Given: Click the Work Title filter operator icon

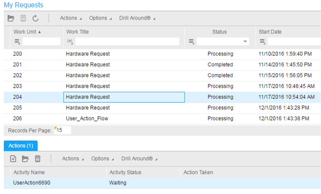Looking at the screenshot, I should coord(70,41).
